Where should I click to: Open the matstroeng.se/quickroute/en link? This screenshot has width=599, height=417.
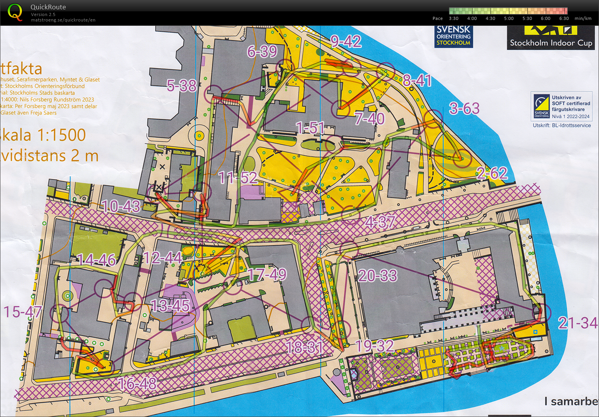tap(63, 20)
